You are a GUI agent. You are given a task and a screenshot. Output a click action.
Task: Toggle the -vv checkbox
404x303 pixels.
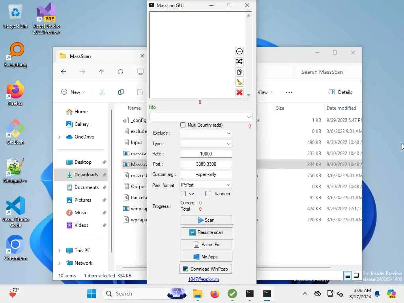click(x=183, y=193)
